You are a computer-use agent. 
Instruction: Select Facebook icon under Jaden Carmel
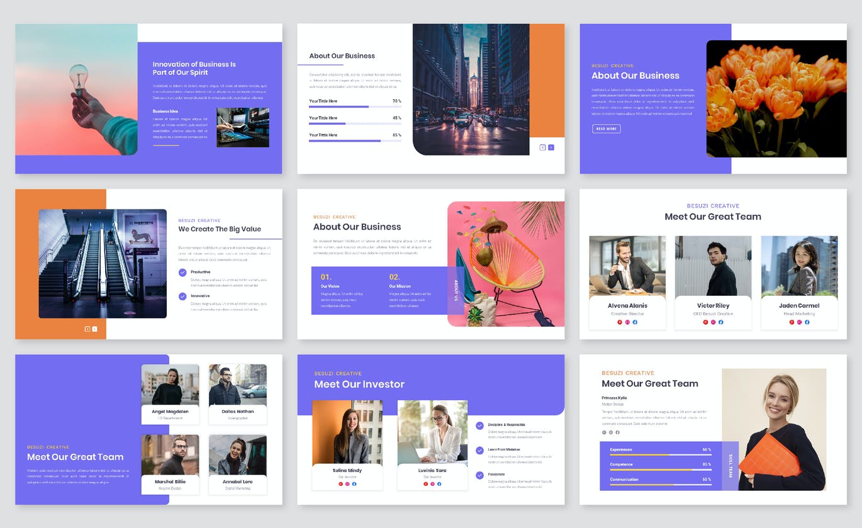tap(807, 322)
